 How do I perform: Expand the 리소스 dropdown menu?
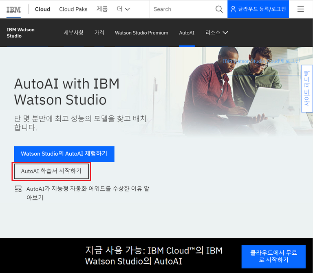point(216,32)
